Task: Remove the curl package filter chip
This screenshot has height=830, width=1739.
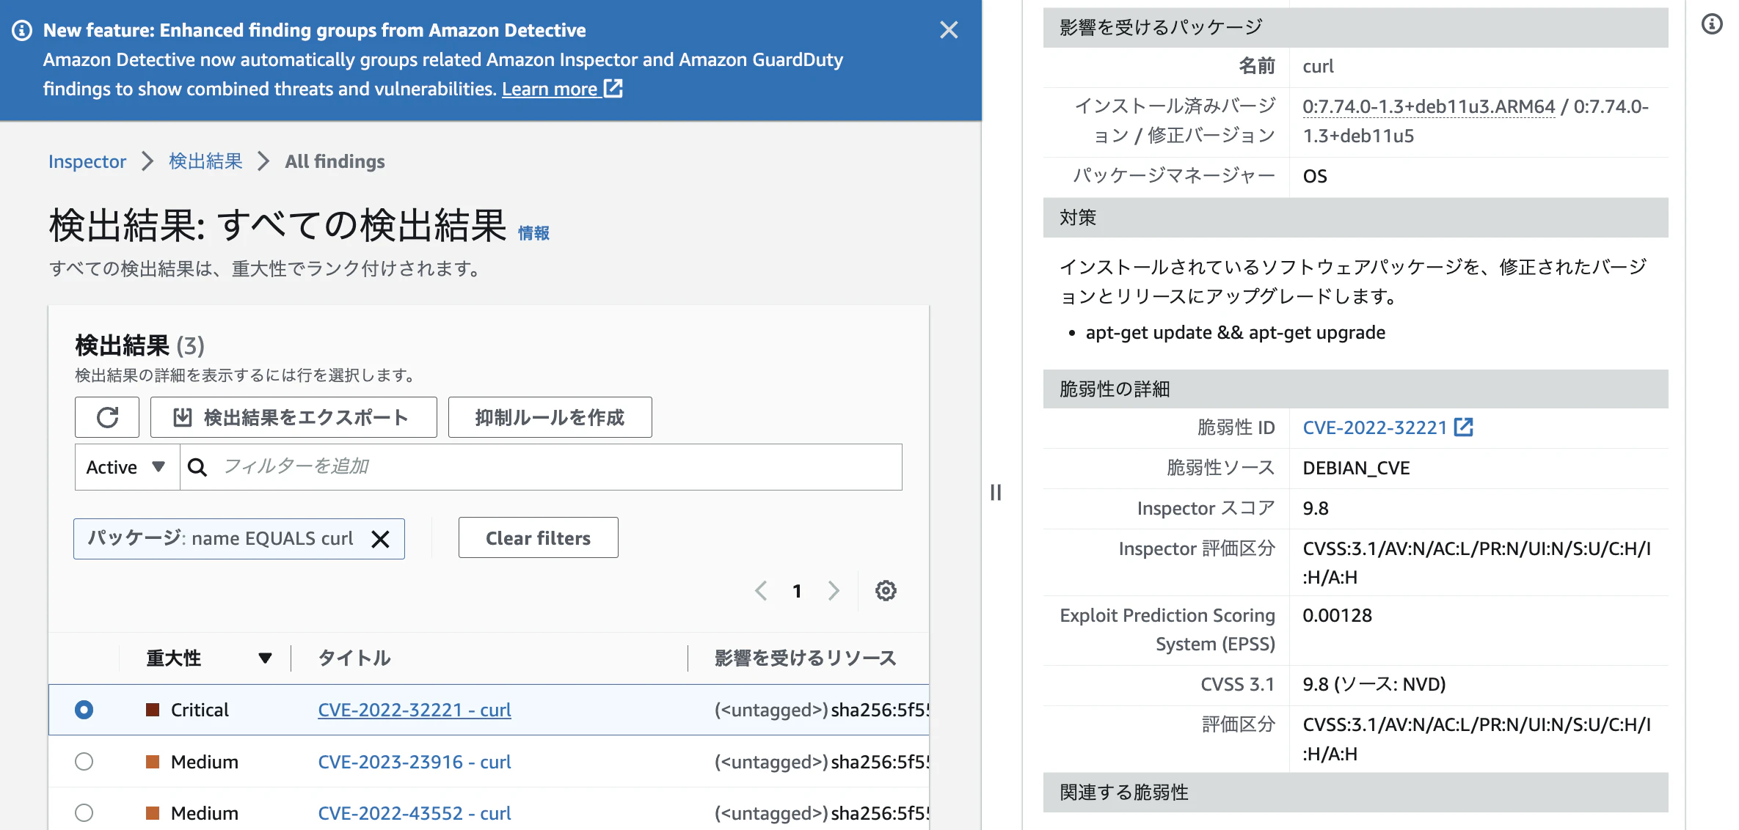Action: coord(381,539)
